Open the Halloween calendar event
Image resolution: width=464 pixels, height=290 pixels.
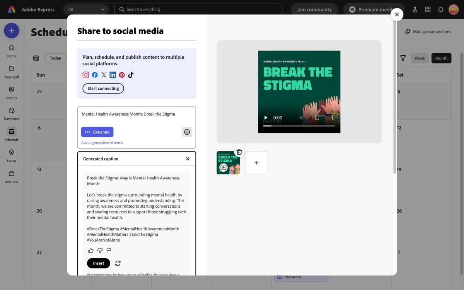[301, 277]
